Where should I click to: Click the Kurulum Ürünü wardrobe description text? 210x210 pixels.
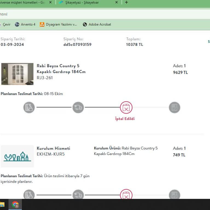coord(126,151)
